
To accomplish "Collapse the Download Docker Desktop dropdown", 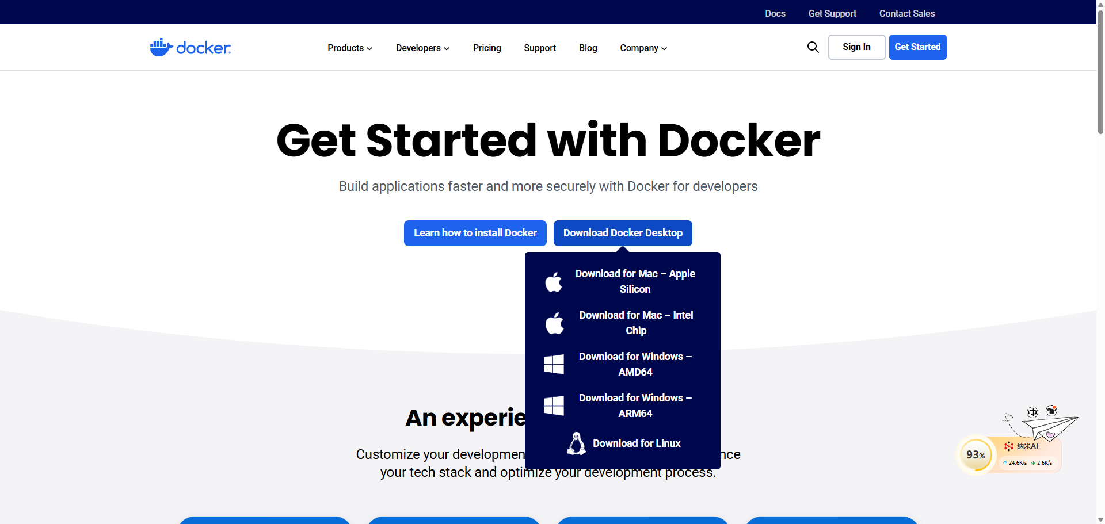I will point(623,233).
